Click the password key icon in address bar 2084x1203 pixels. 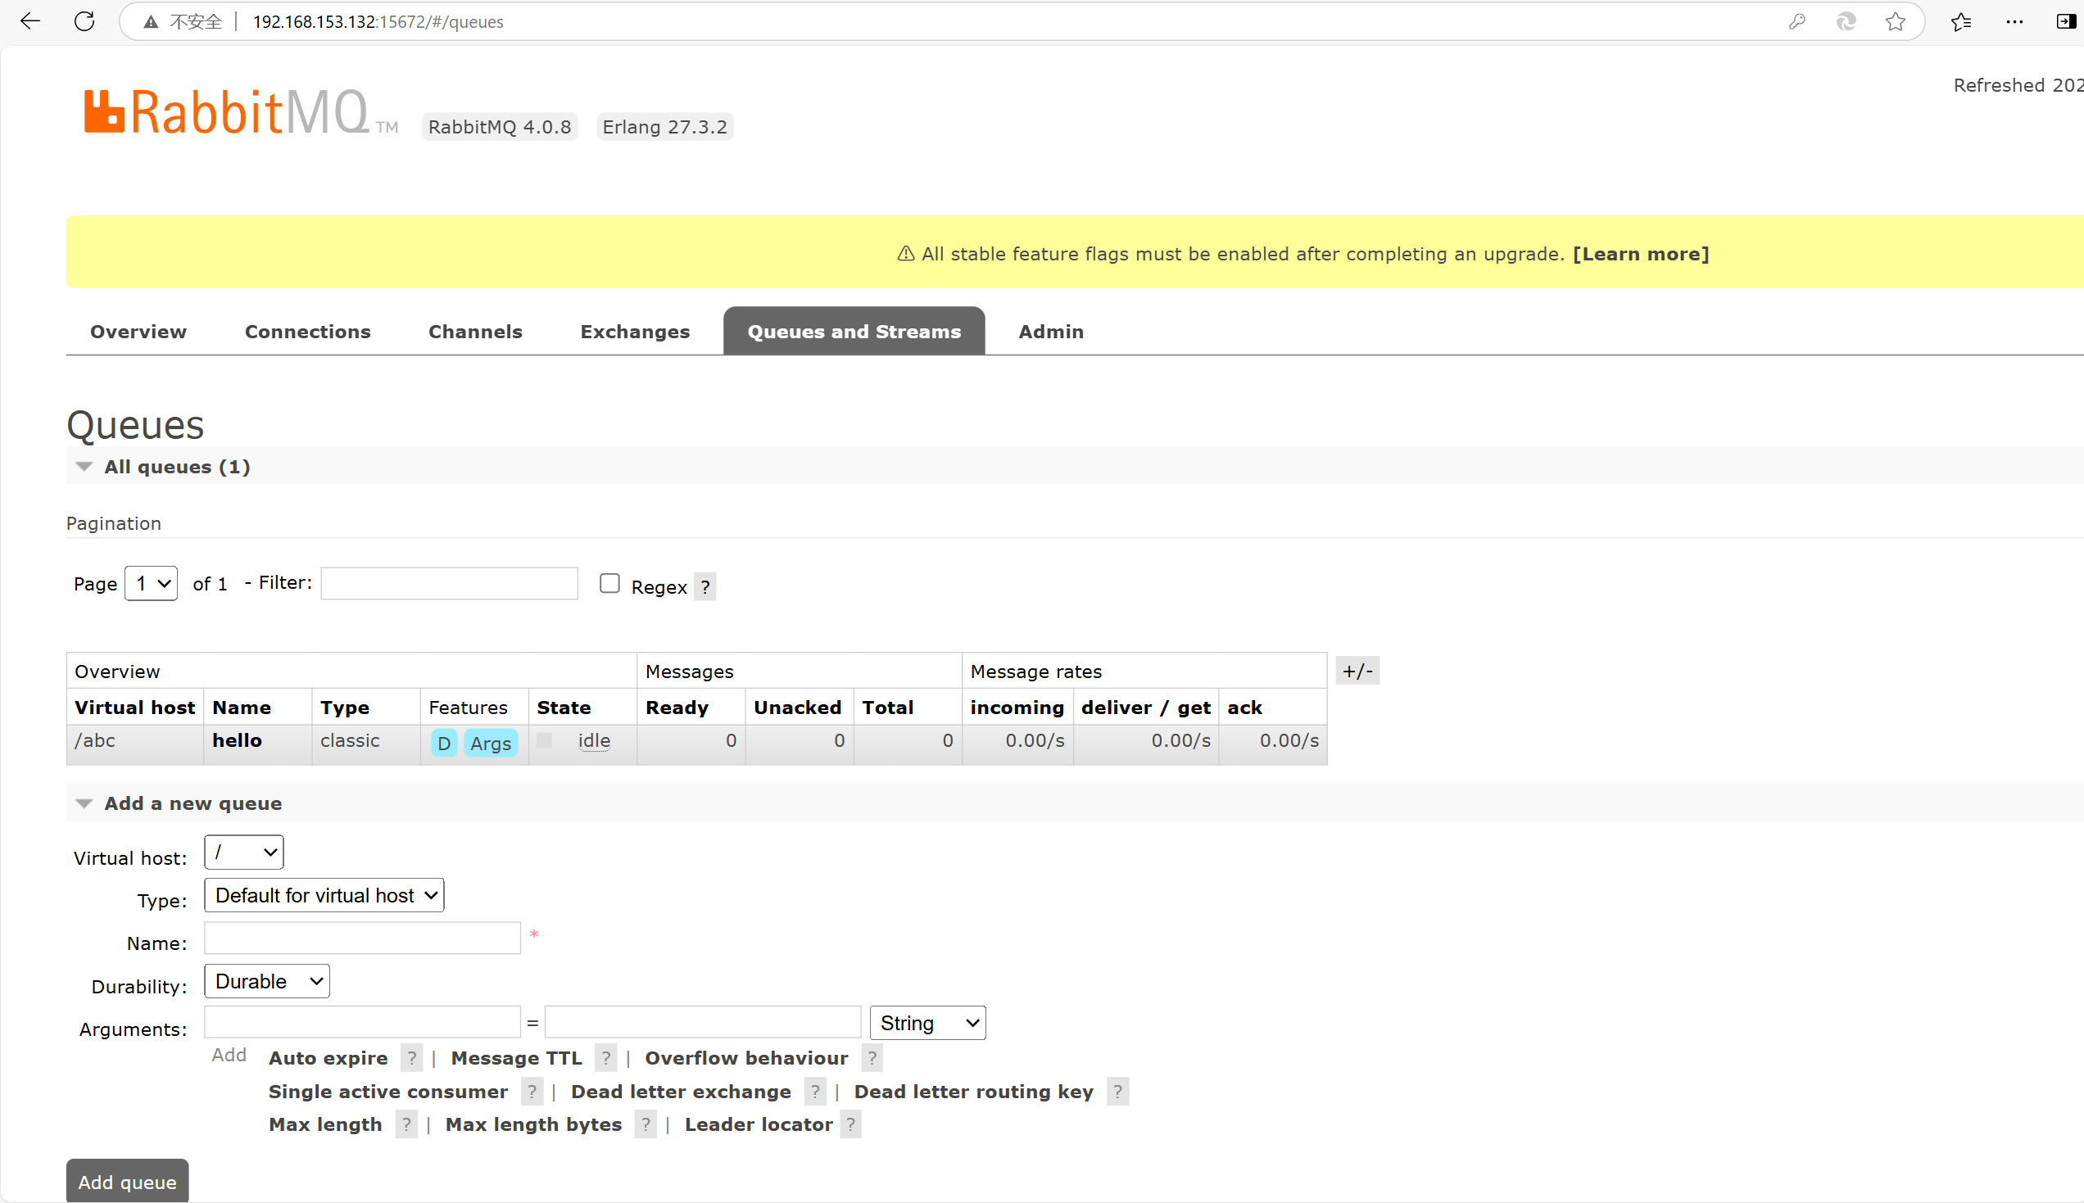point(1796,21)
